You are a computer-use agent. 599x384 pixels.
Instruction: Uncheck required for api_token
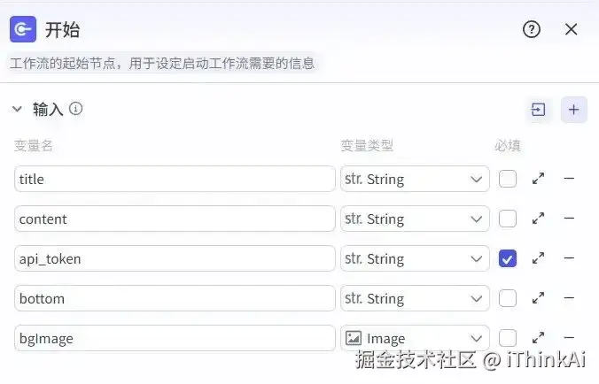(x=508, y=258)
